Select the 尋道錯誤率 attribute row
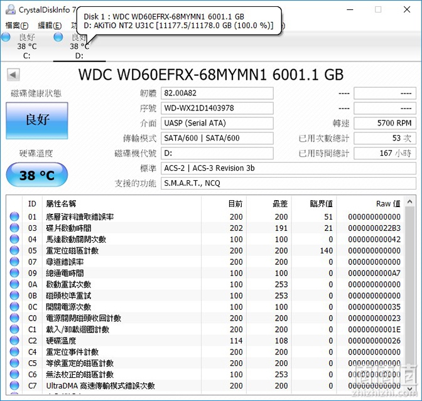Image resolution: width=422 pixels, height=401 pixels. coord(205,262)
